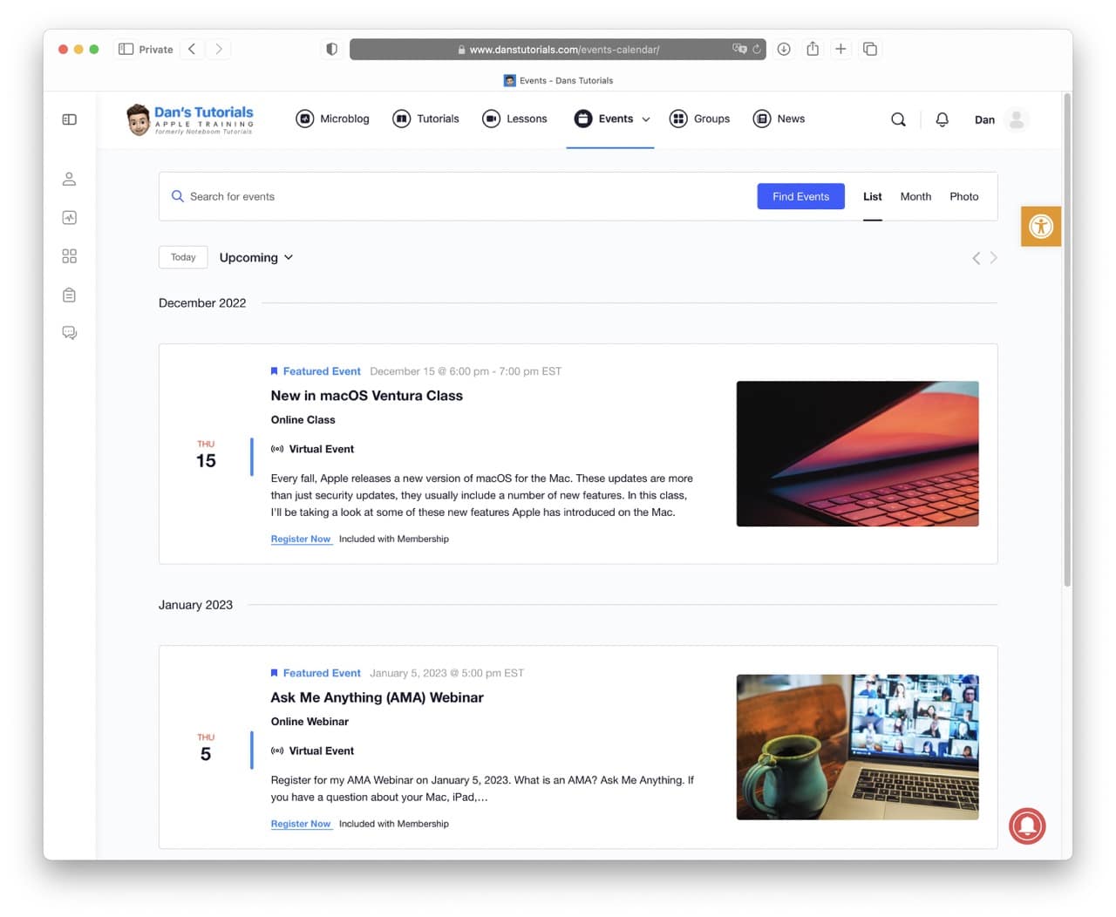Click the Find Events button

point(800,197)
